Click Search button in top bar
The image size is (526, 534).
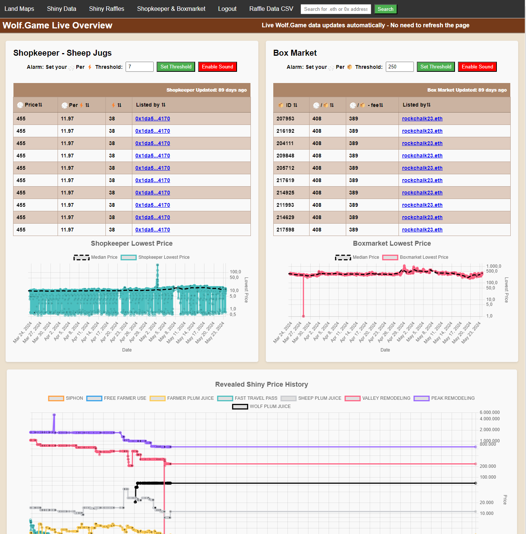(x=385, y=9)
